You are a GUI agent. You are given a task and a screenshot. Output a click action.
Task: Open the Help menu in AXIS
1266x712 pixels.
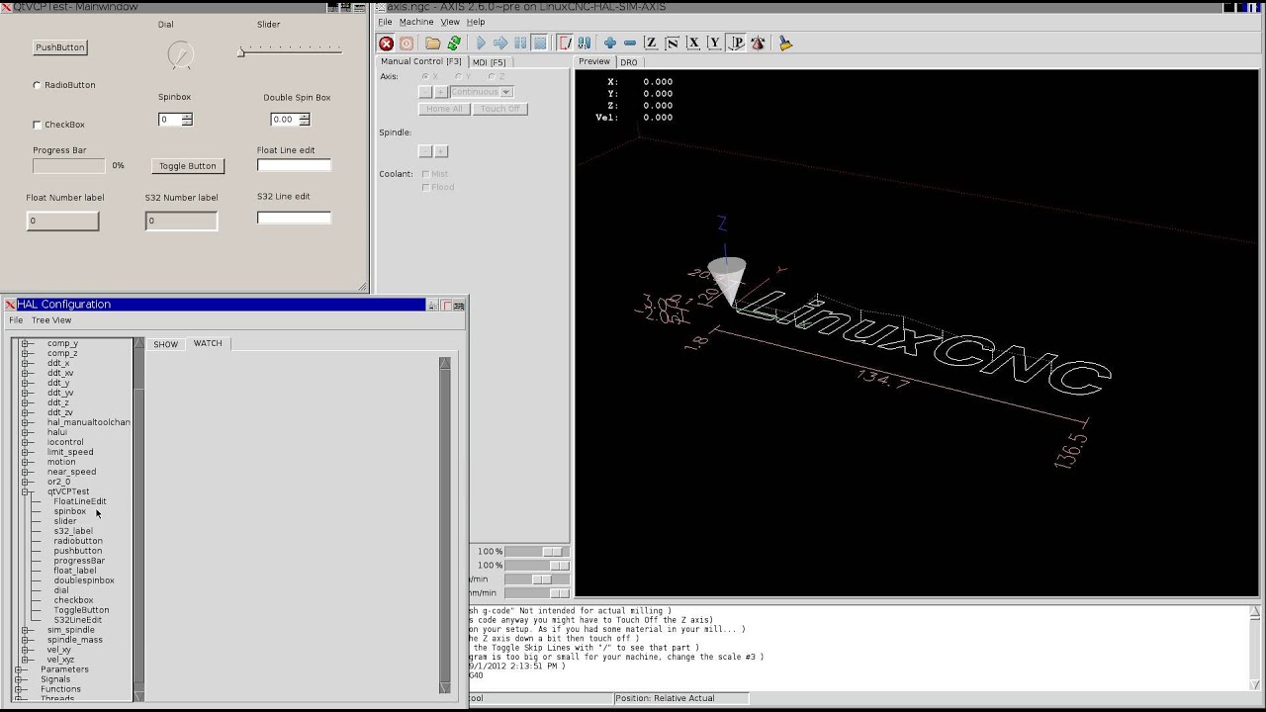click(x=476, y=22)
